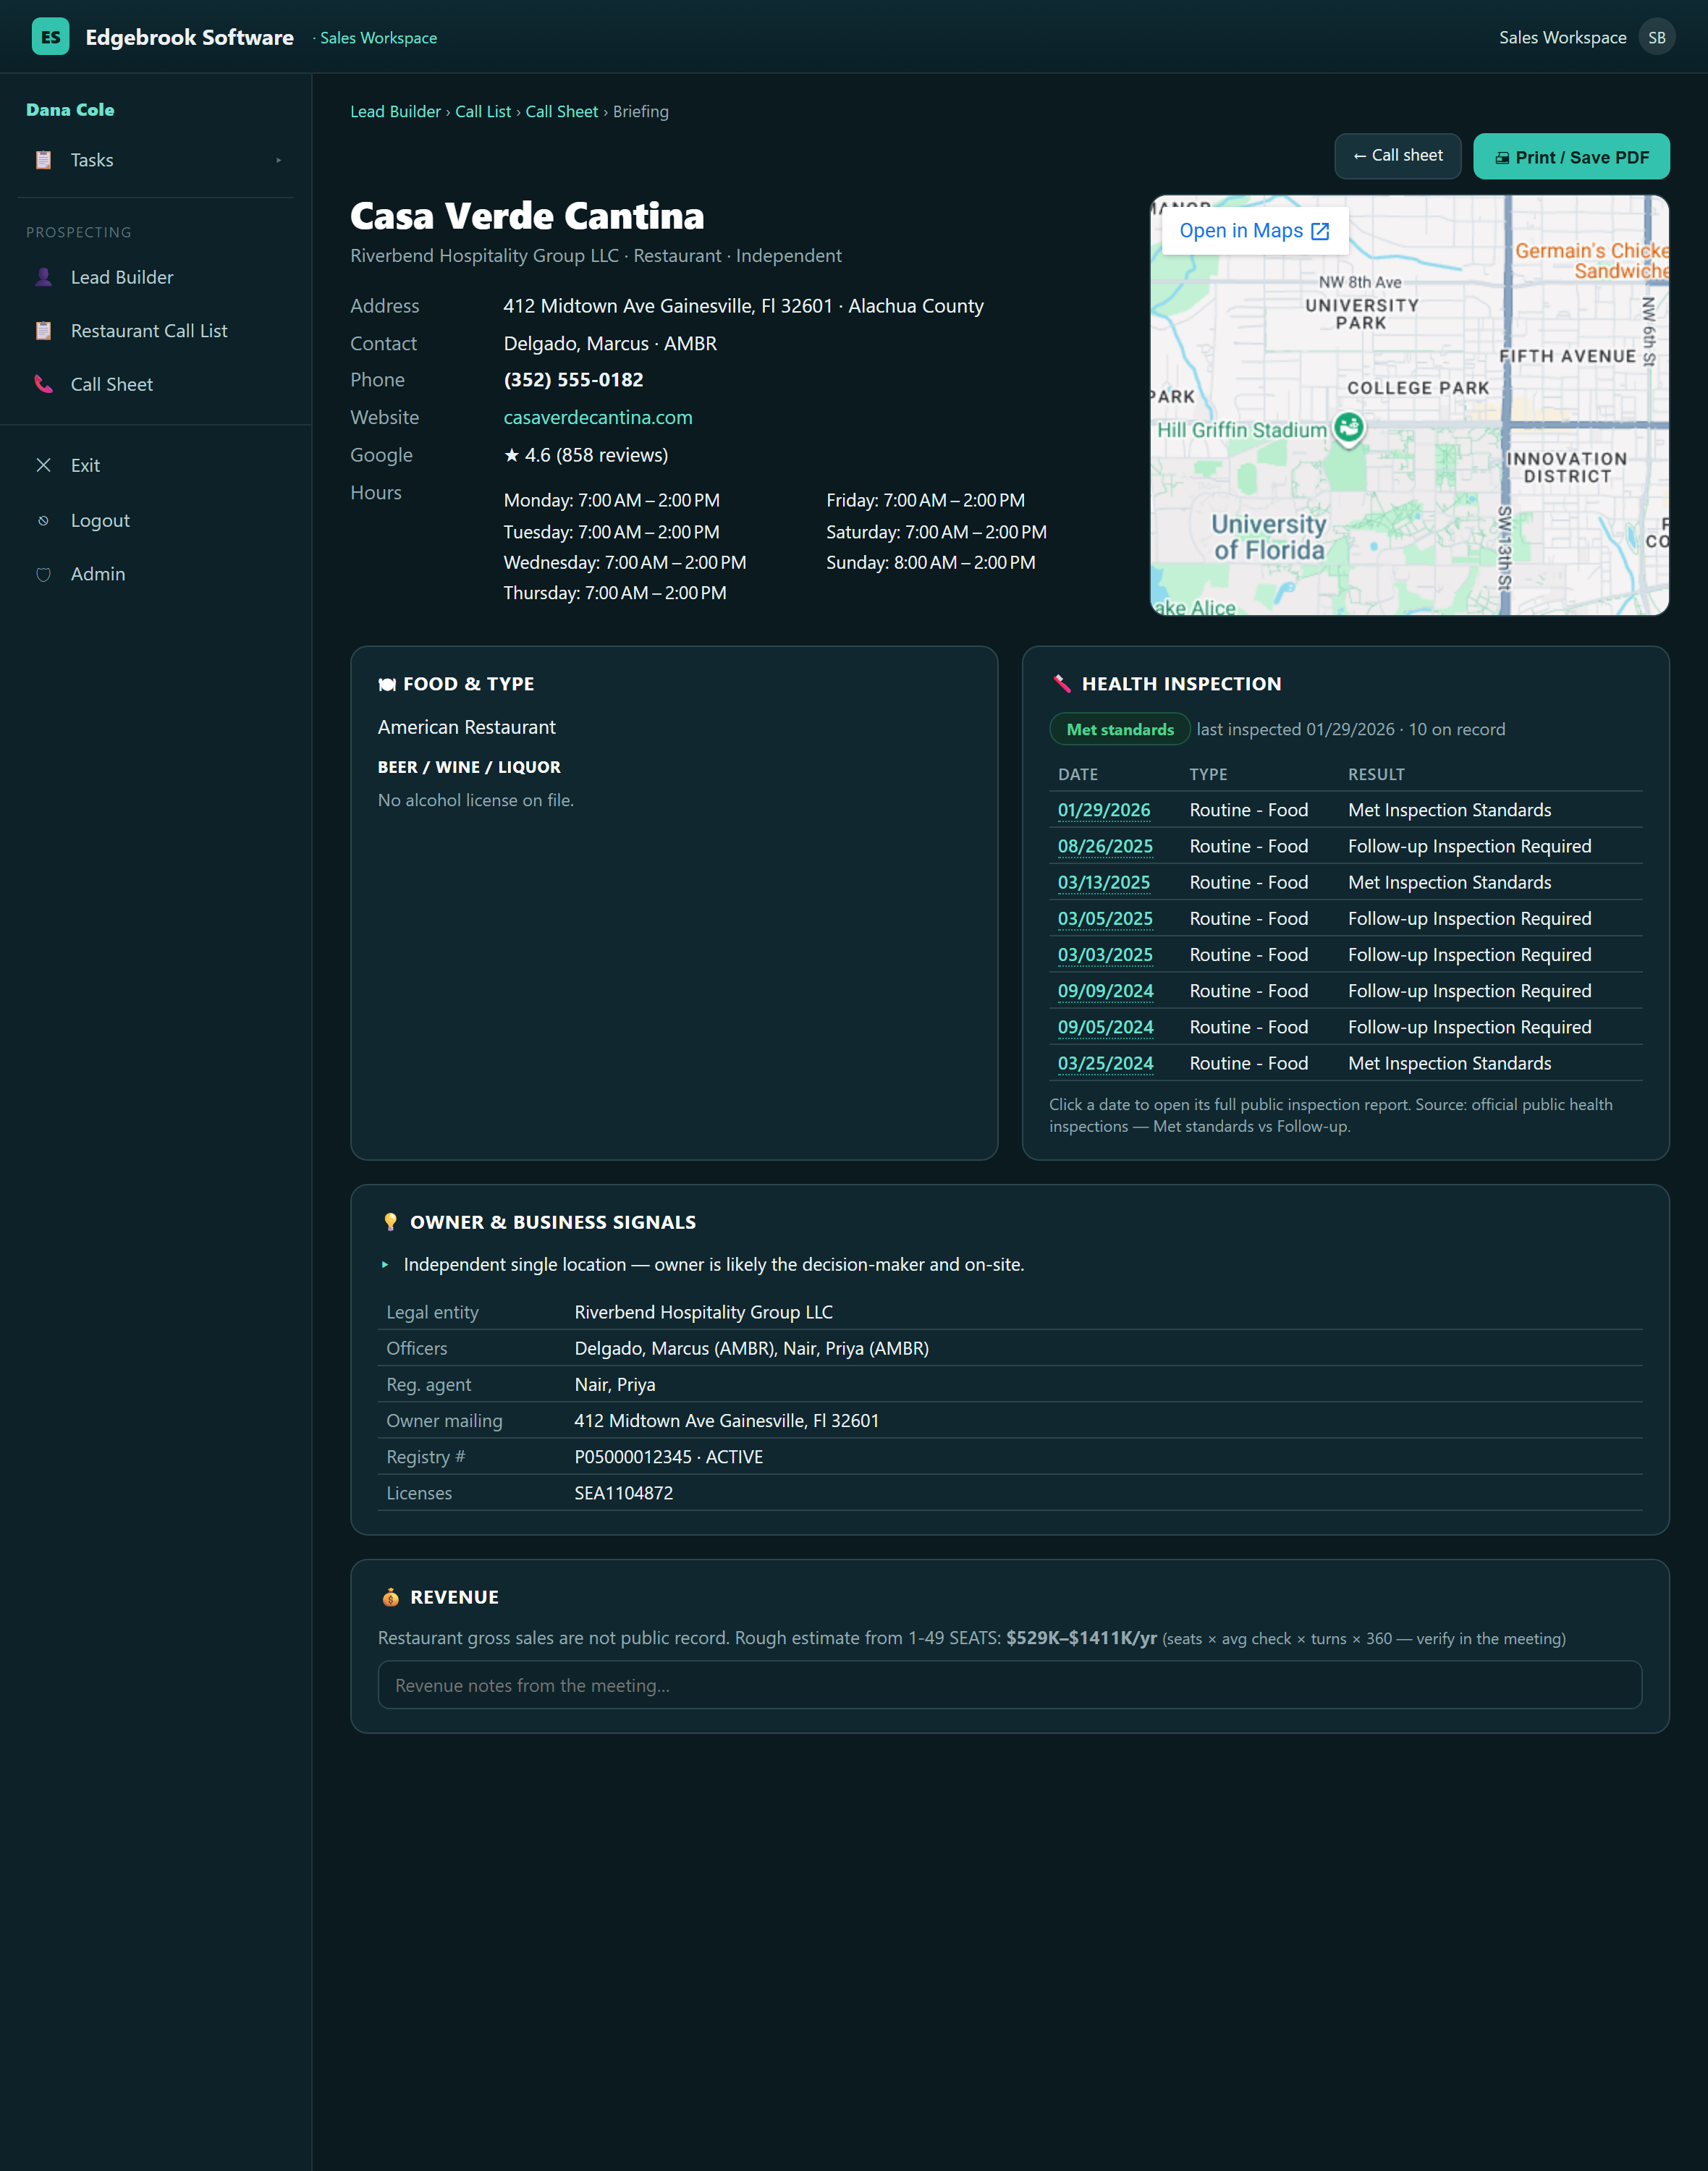The height and width of the screenshot is (2171, 1708).
Task: Click the Admin shield icon
Action: pos(43,574)
